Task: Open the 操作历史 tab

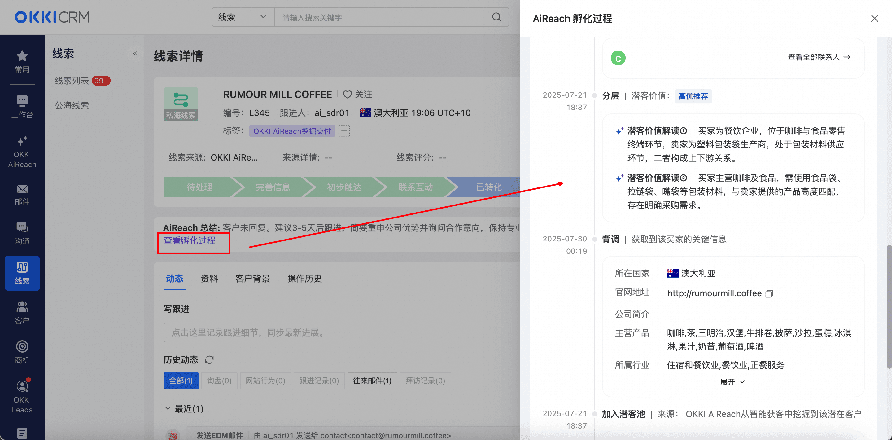Action: 304,279
